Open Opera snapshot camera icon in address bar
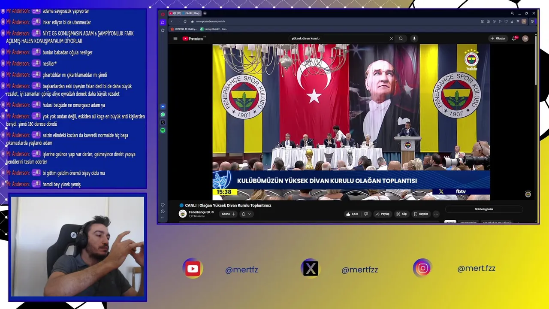This screenshot has width=549, height=309. click(x=488, y=21)
